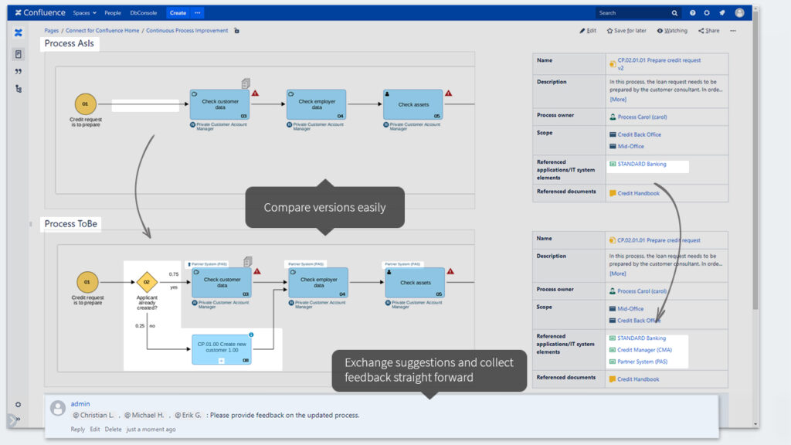791x445 pixels.
Task: Open the People menu item
Action: click(x=113, y=12)
